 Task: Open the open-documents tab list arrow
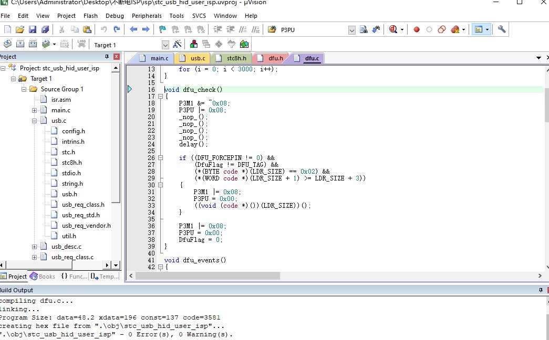point(539,58)
